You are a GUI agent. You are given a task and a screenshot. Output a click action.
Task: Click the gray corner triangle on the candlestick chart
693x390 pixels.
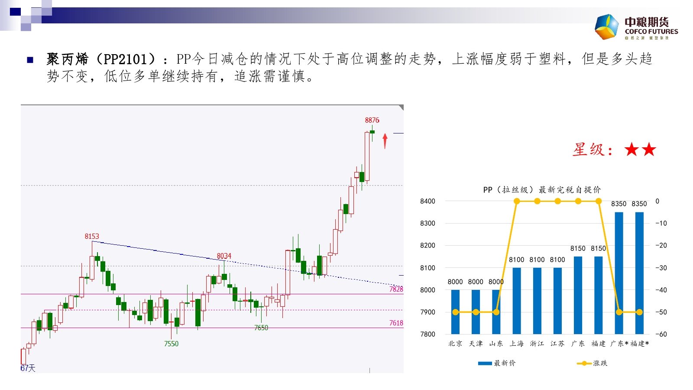pyautogui.click(x=401, y=107)
